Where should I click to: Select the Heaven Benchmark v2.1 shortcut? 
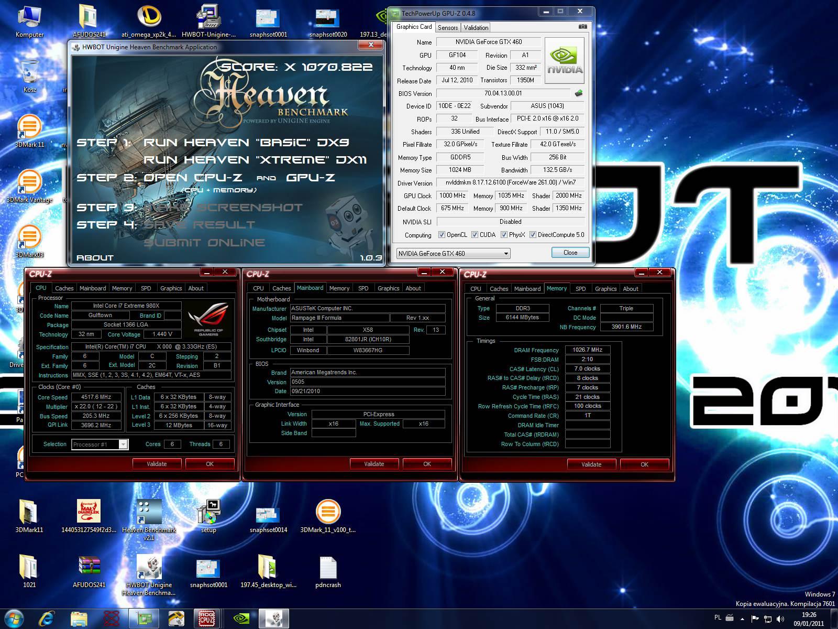pyautogui.click(x=149, y=520)
